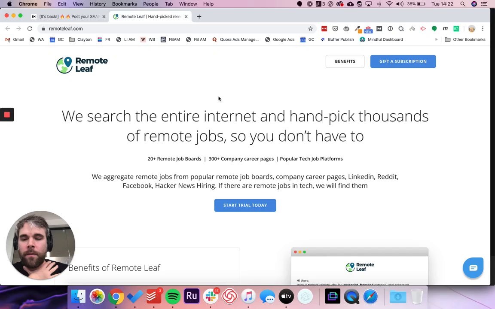Open the green square search extension
The height and width of the screenshot is (309, 495).
coord(456,29)
